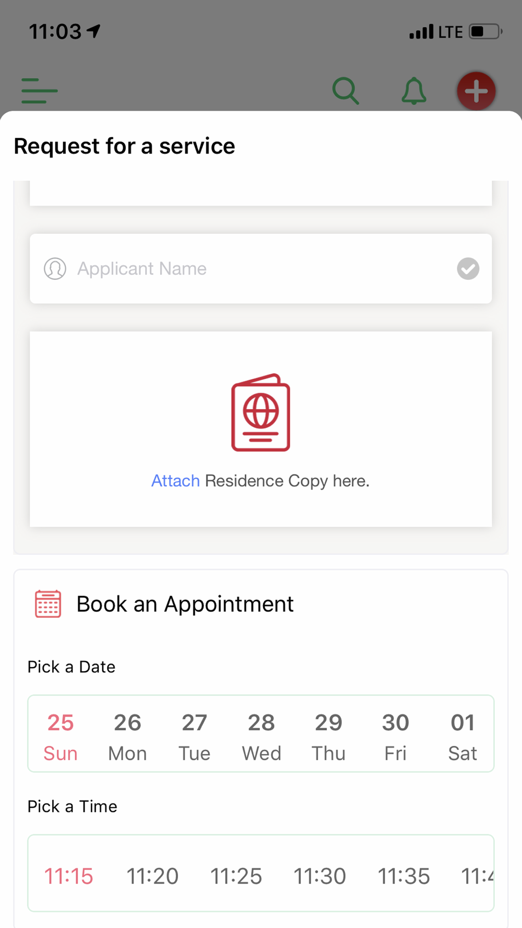Viewport: 522px width, 928px height.
Task: Choose the 11:35 time option
Action: tap(404, 876)
